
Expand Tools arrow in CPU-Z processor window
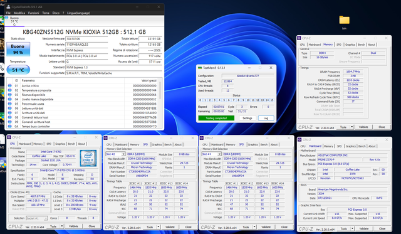coord(61,226)
